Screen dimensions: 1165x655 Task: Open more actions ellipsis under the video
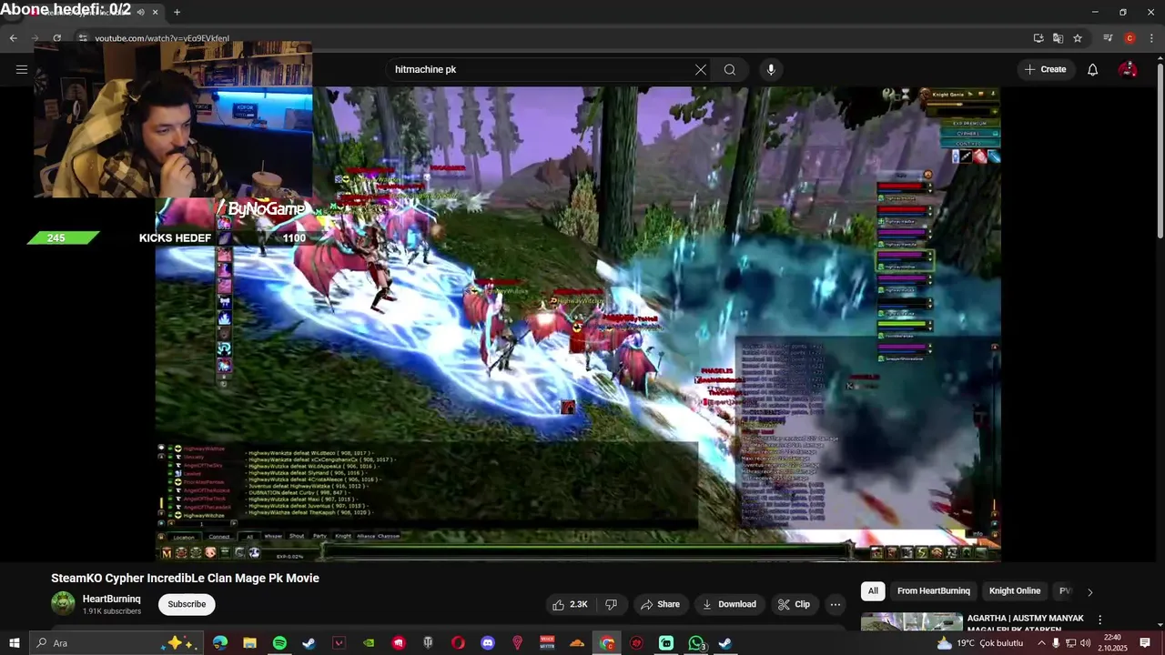(x=836, y=604)
